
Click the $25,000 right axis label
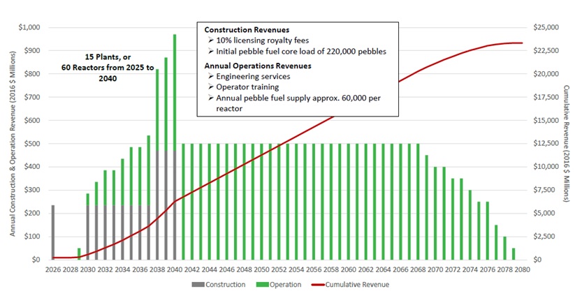[x=546, y=27]
